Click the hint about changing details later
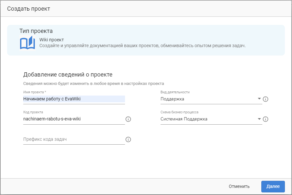This screenshot has height=195, width=292. [x=94, y=83]
